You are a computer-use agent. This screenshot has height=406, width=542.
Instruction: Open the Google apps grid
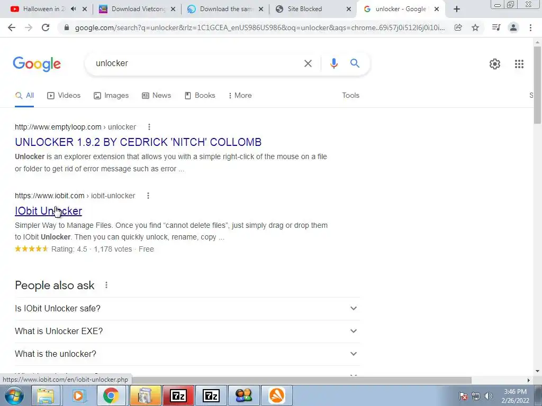pyautogui.click(x=519, y=64)
